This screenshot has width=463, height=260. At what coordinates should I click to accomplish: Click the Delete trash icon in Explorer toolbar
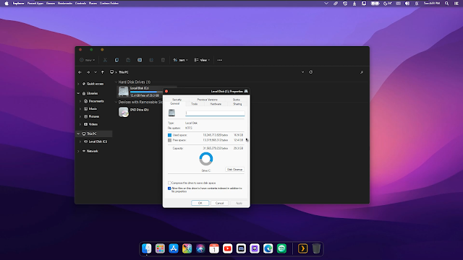click(x=163, y=60)
